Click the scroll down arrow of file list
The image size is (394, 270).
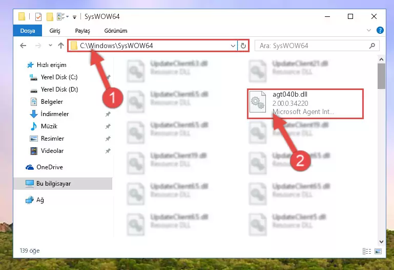381,242
